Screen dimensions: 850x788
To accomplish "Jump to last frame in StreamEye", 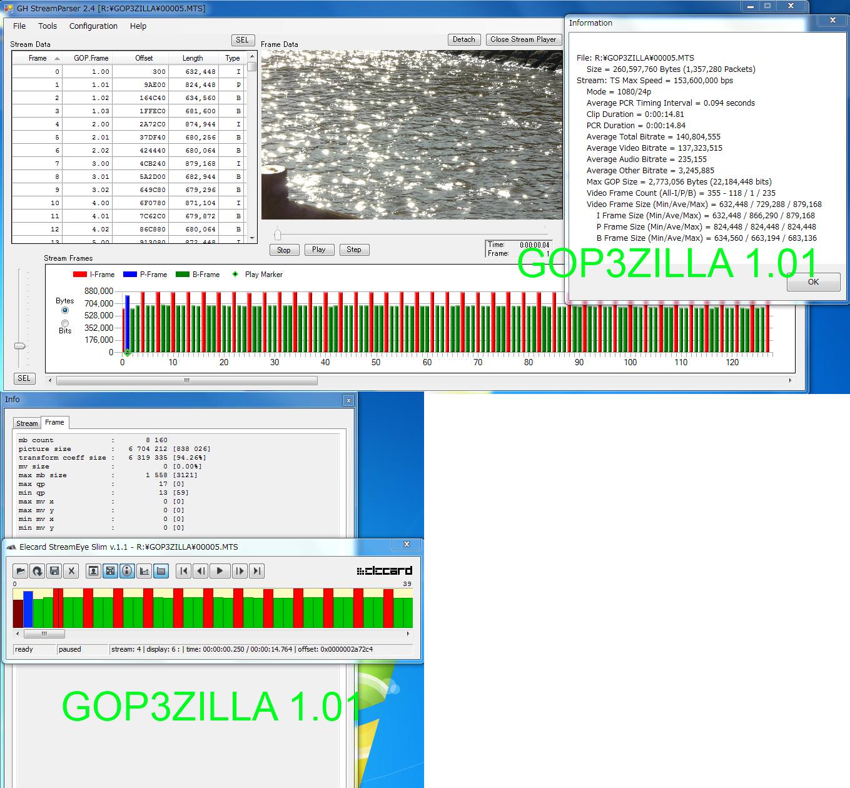I will click(x=256, y=571).
